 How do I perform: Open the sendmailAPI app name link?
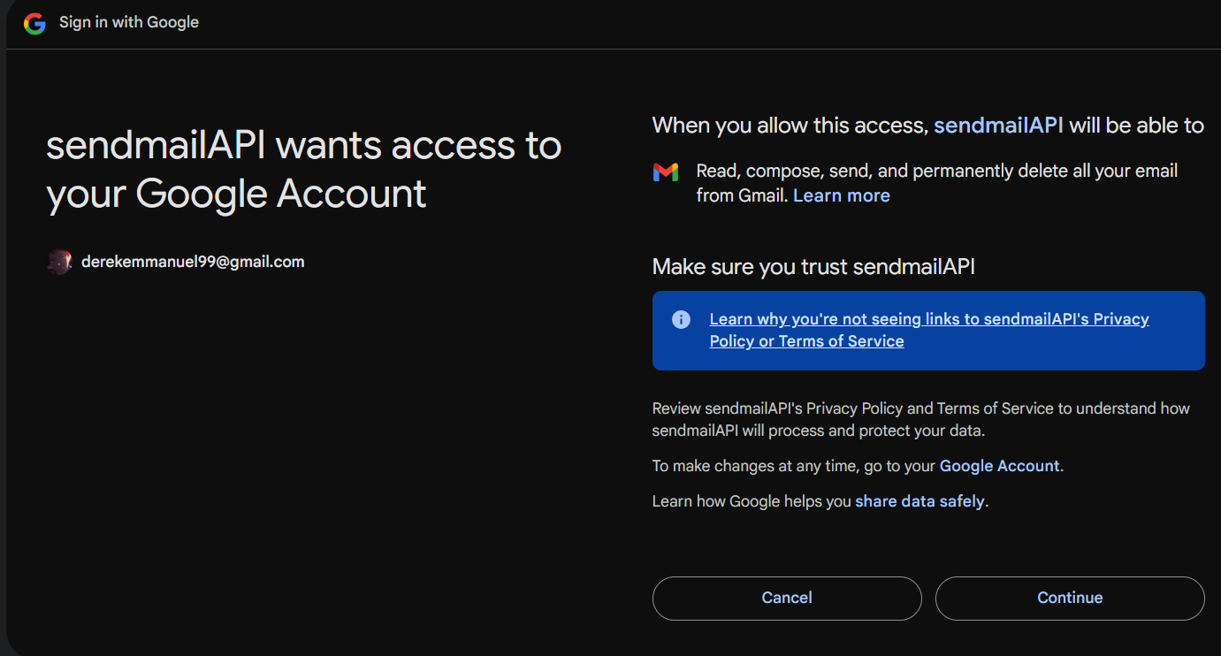(x=999, y=126)
